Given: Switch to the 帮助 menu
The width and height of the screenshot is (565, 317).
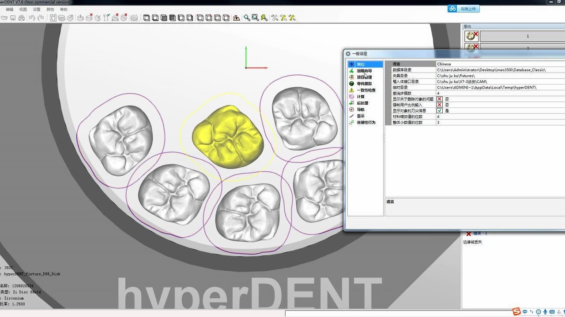Looking at the screenshot, I should coord(64,9).
